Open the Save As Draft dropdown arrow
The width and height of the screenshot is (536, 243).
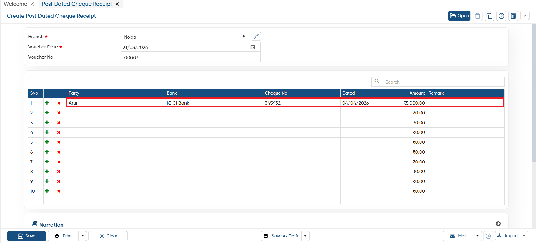305,236
